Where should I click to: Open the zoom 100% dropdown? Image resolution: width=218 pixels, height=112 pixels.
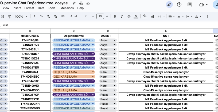[21, 16]
